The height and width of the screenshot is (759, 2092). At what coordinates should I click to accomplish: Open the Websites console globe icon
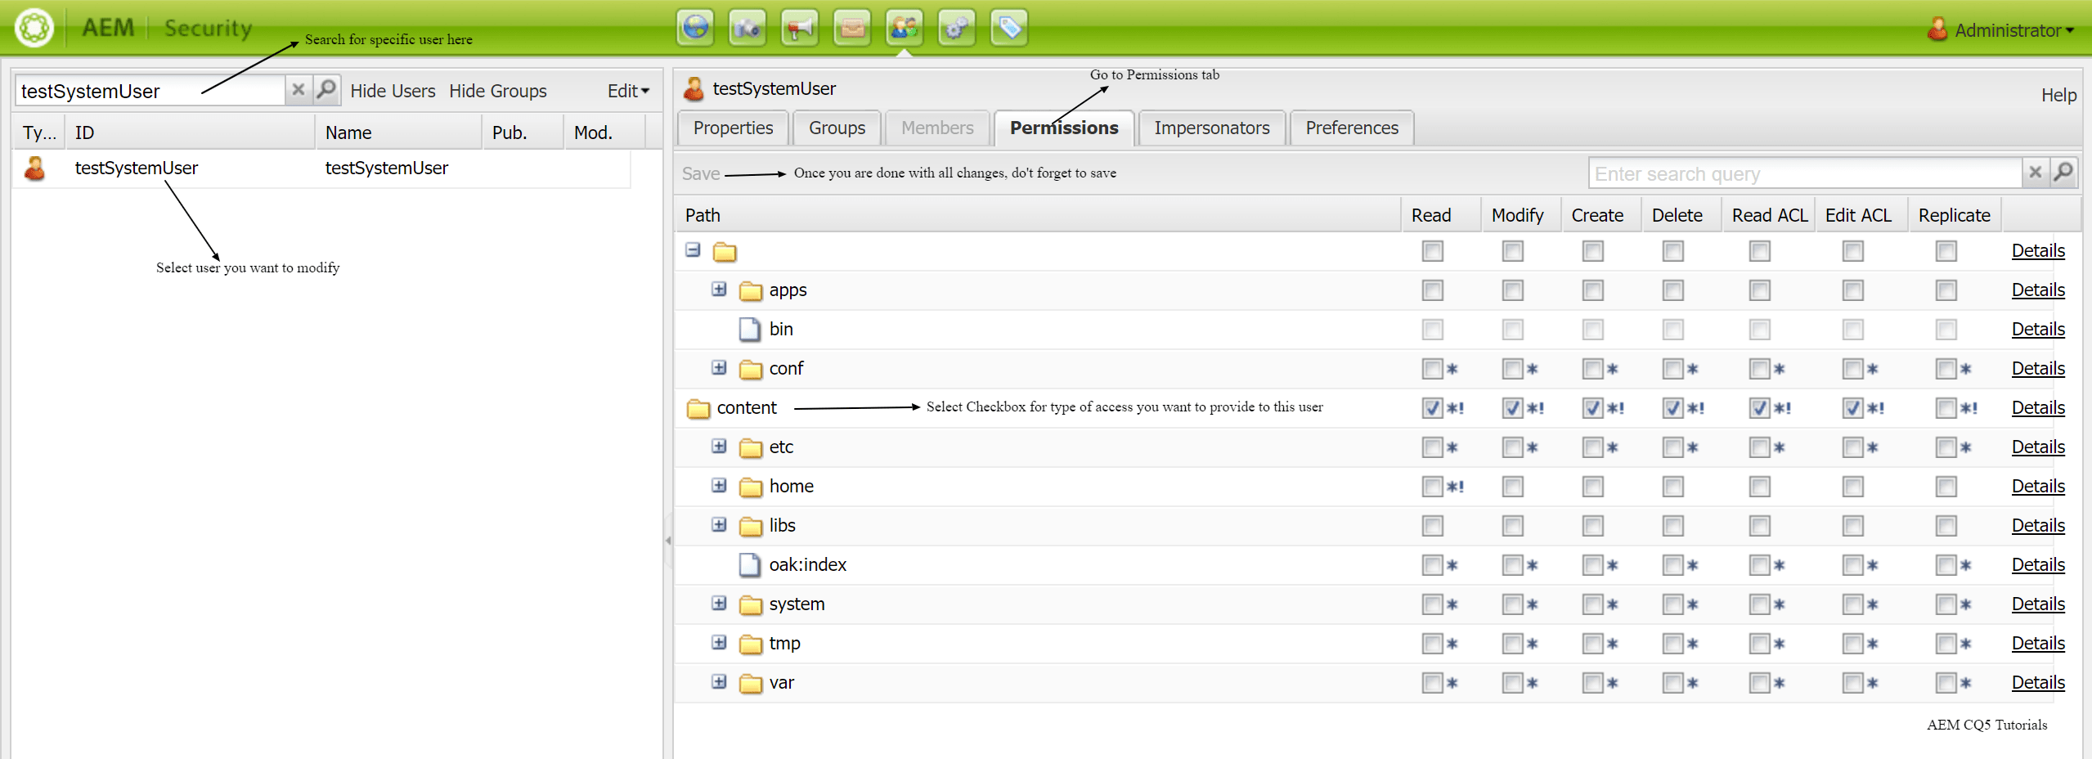pos(696,27)
